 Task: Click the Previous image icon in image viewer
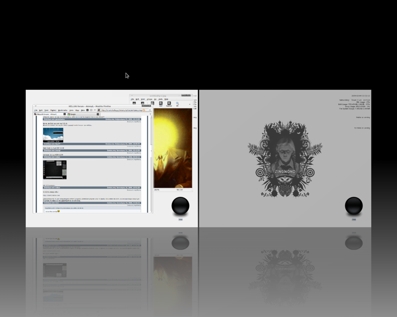pyautogui.click(x=134, y=103)
